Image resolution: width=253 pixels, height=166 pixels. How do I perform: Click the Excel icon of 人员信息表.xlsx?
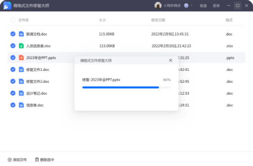(x=21, y=46)
